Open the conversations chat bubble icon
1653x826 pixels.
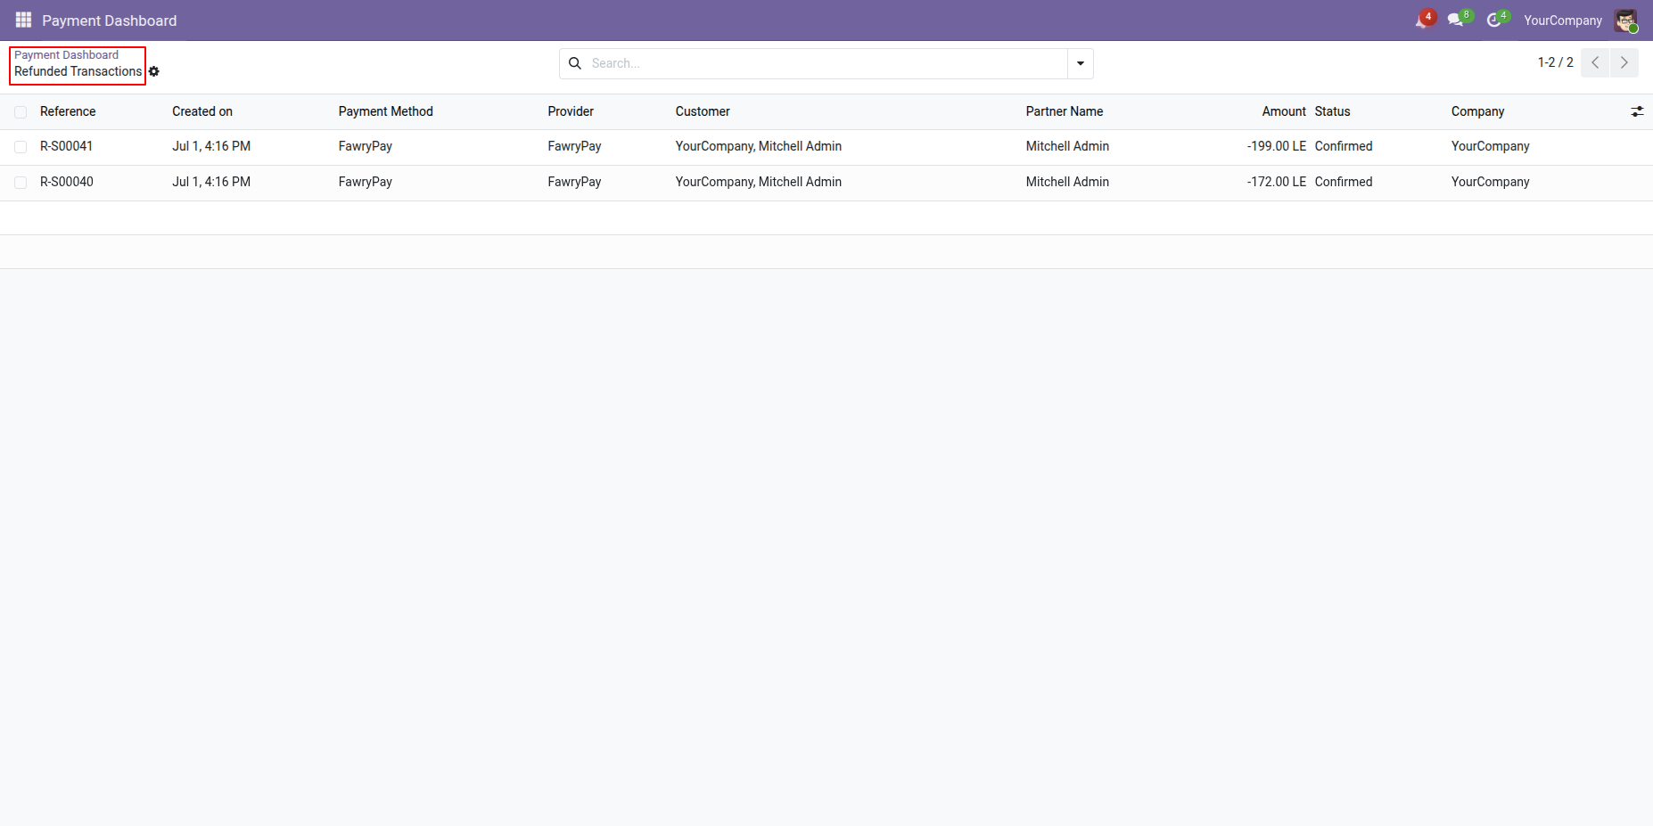(1456, 20)
